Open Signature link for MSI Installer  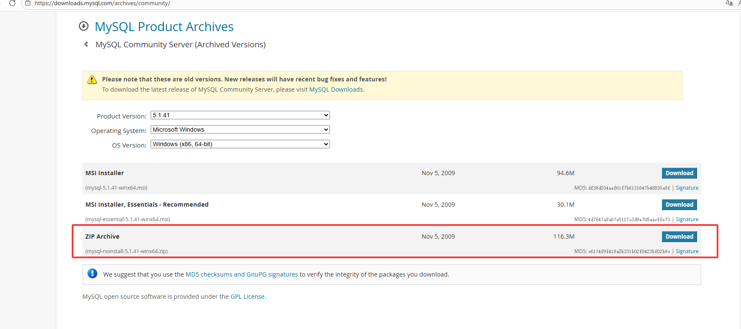pyautogui.click(x=687, y=188)
